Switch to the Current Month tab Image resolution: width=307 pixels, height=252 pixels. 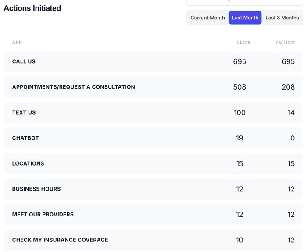[207, 18]
